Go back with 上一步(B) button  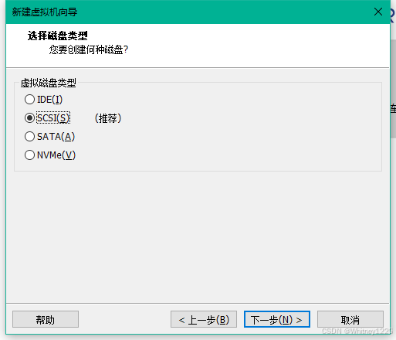[x=204, y=319]
